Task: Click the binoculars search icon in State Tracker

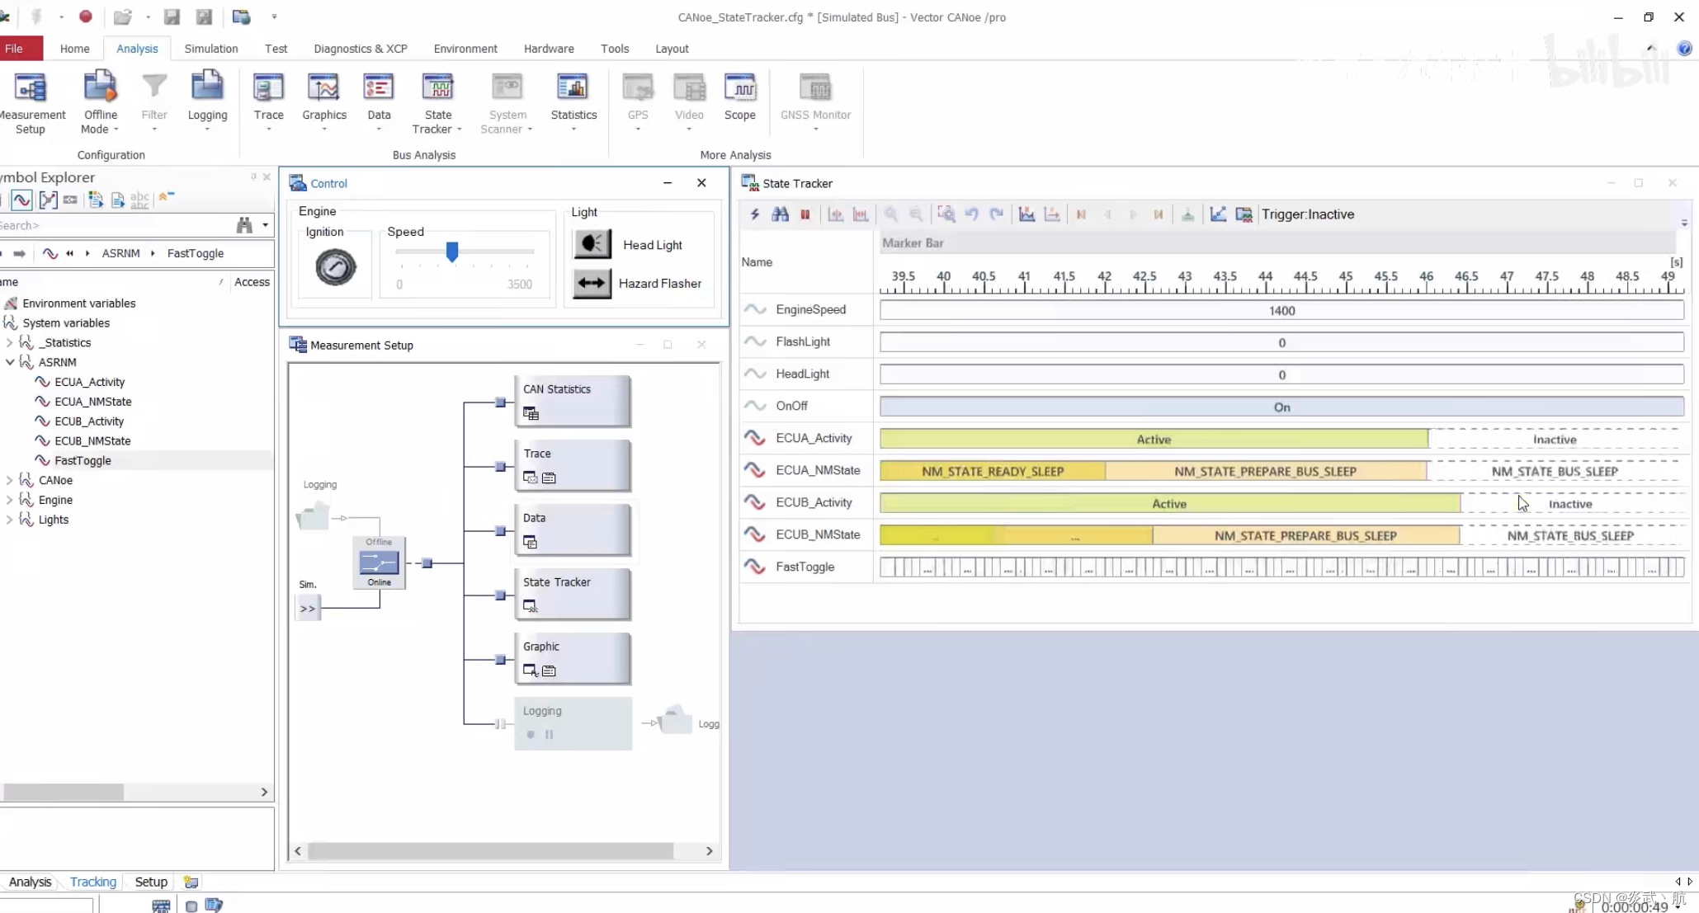Action: tap(780, 214)
